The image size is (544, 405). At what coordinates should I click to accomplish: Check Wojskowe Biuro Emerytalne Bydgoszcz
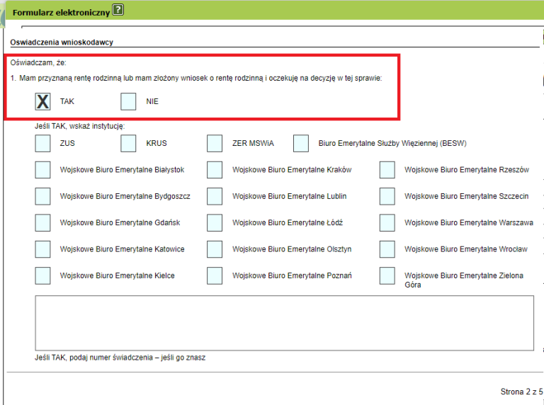[x=43, y=196]
